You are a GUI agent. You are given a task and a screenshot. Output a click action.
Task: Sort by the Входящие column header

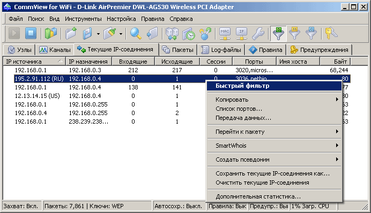(133, 62)
